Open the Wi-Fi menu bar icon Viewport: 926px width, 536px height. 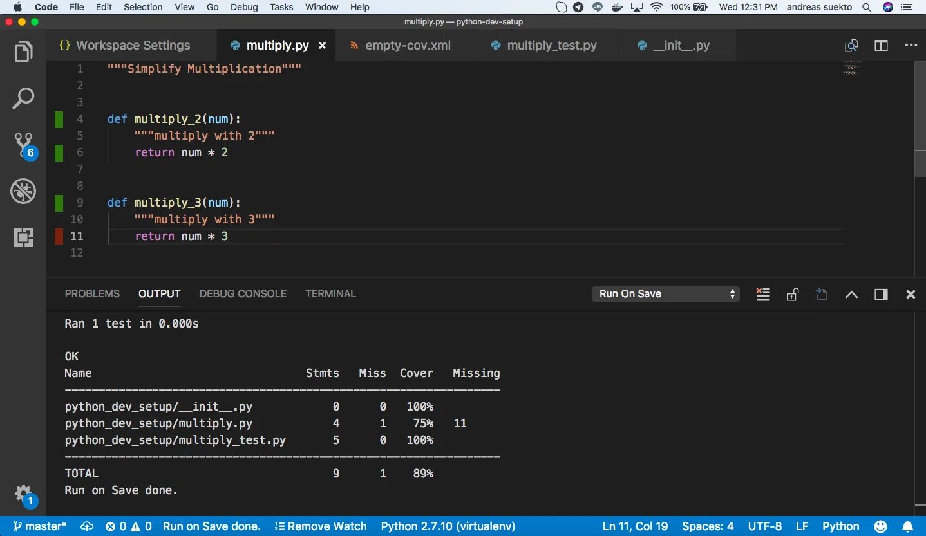coord(656,7)
